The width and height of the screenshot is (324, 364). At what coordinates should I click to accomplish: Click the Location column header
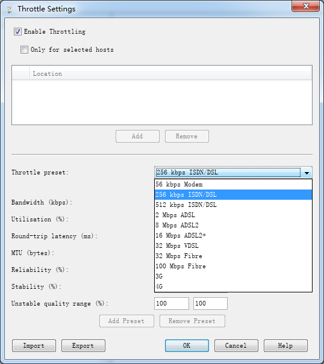click(170, 73)
